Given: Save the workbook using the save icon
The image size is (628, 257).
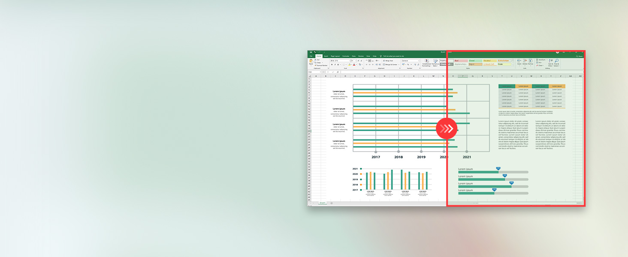Looking at the screenshot, I should coord(311,52).
